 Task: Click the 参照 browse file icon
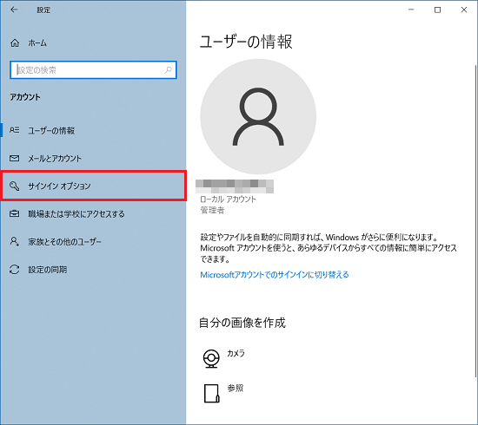(x=211, y=394)
